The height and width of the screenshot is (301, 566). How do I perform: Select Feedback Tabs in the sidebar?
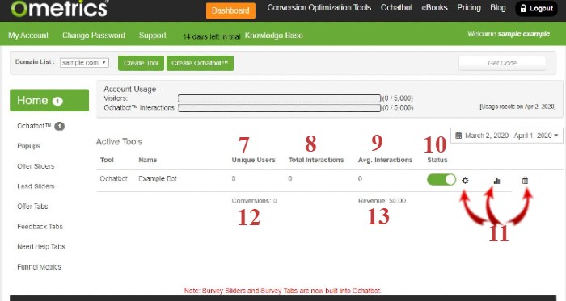point(40,227)
